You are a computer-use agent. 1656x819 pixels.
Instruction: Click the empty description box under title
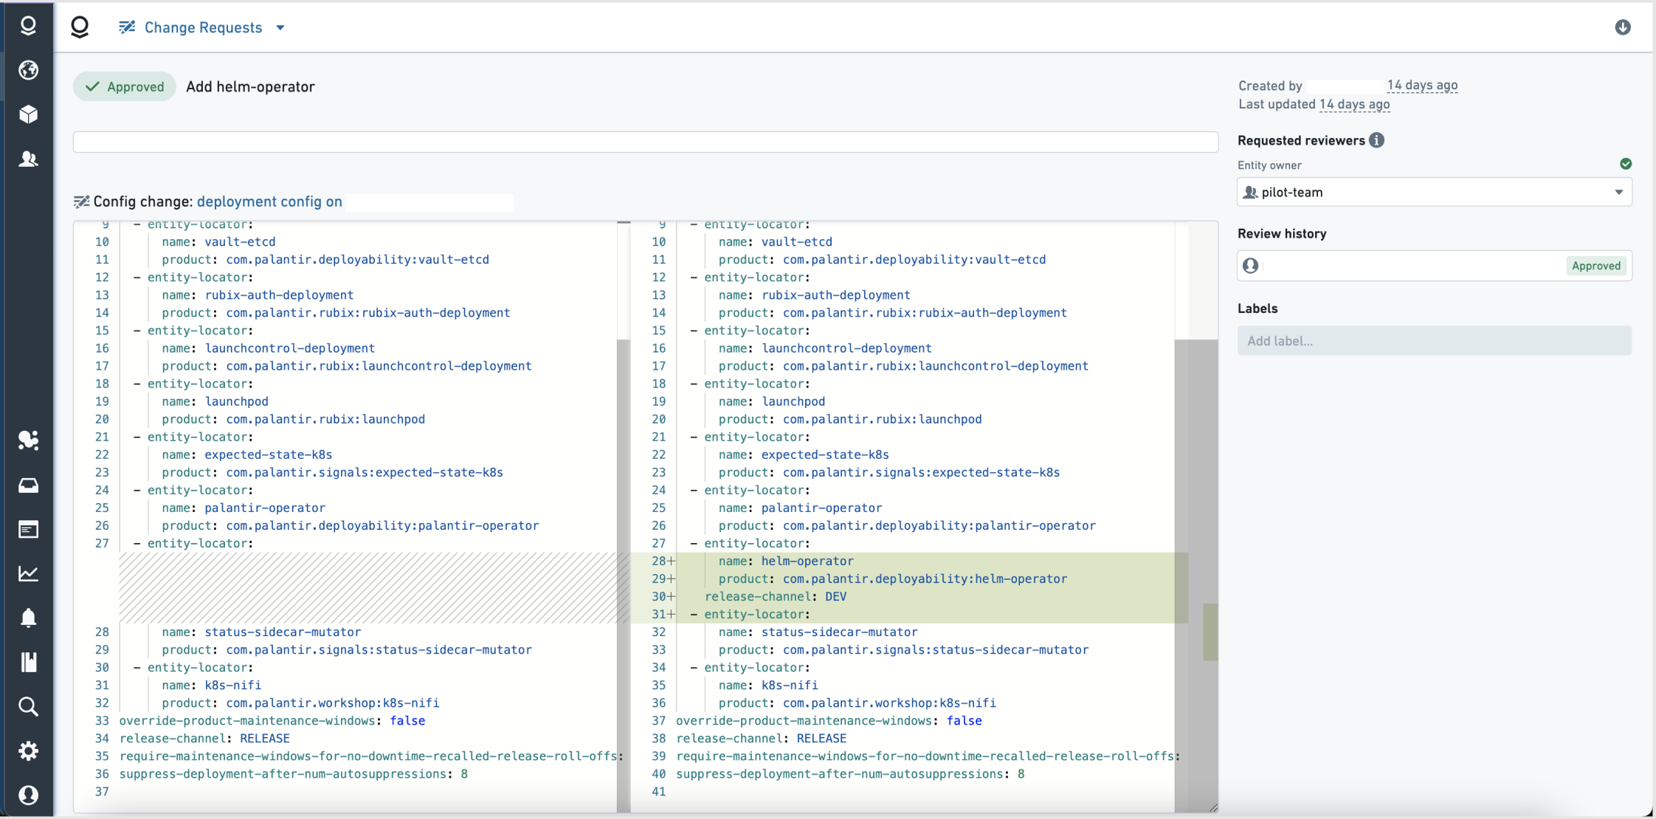[x=645, y=142]
